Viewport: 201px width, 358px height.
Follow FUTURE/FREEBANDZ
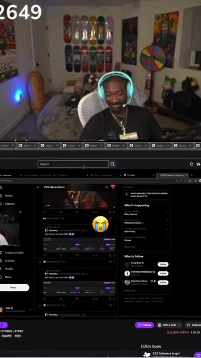coord(163,273)
